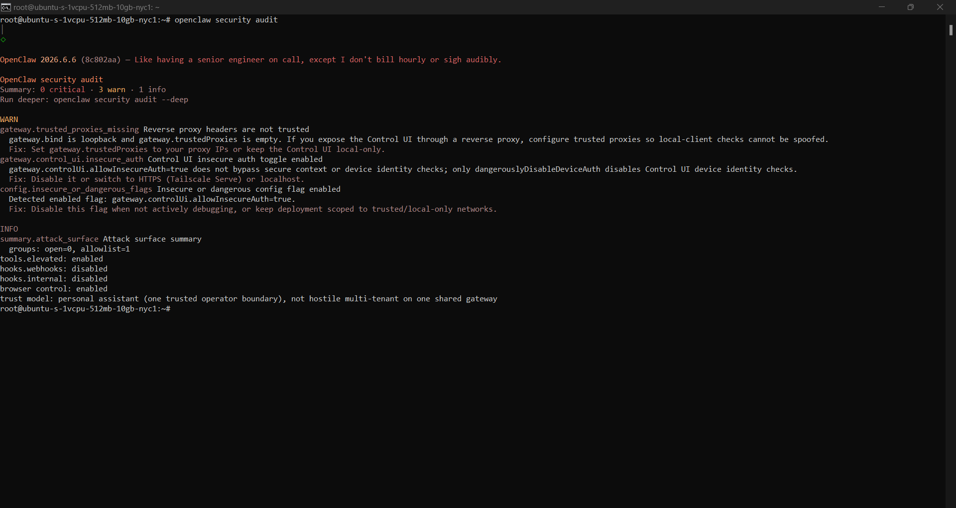Click 'Detected enabled flag' line

tap(152, 199)
